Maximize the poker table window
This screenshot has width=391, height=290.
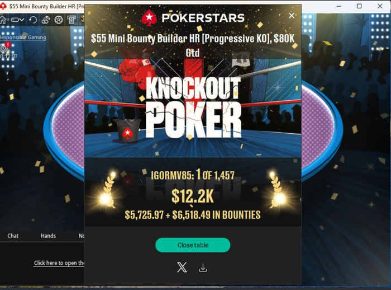(359, 6)
